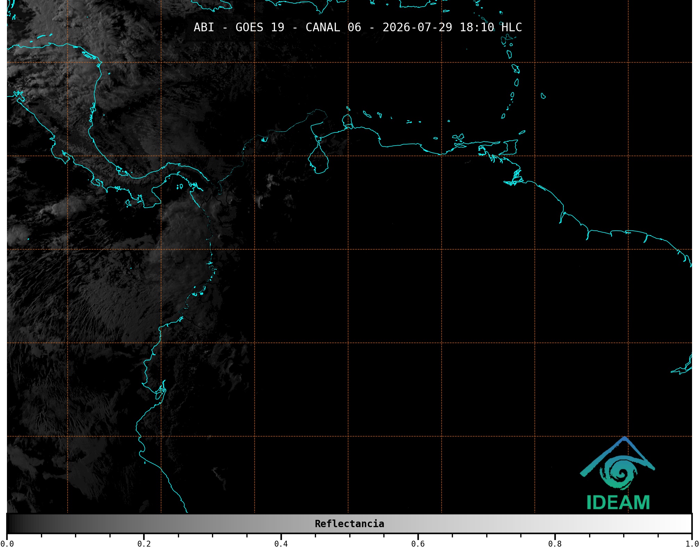Click the 'Reflectancia' colorbar label

(349, 524)
